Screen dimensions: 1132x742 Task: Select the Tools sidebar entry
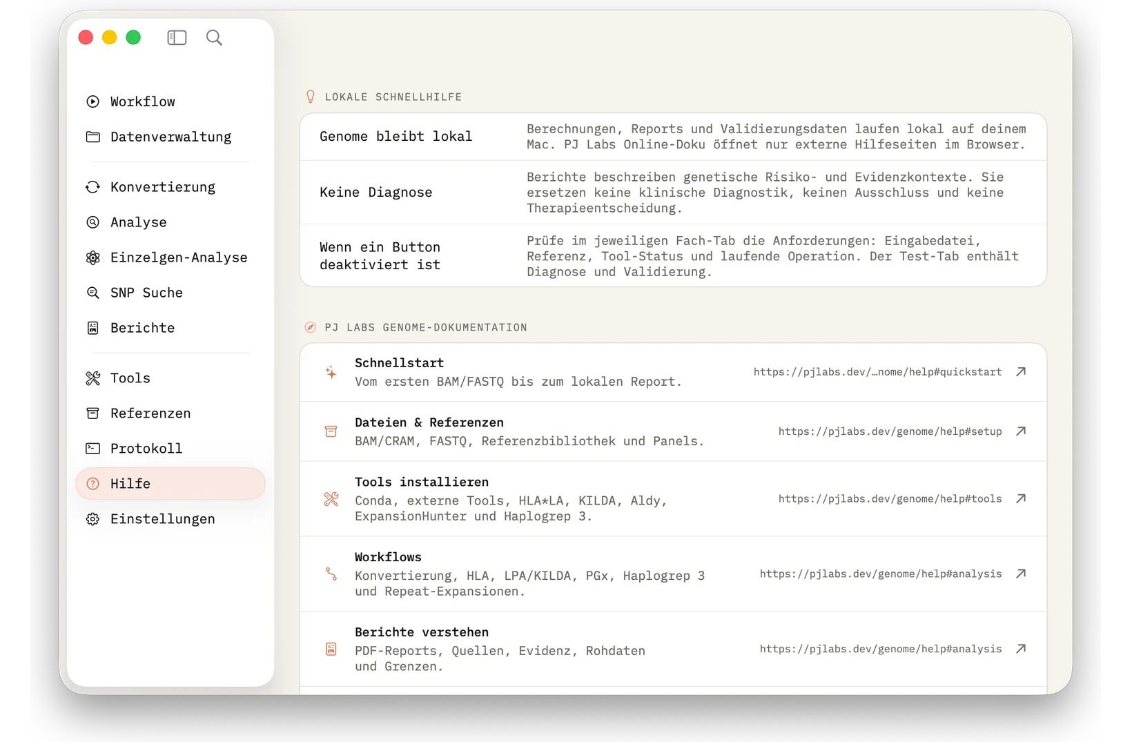tap(170, 378)
